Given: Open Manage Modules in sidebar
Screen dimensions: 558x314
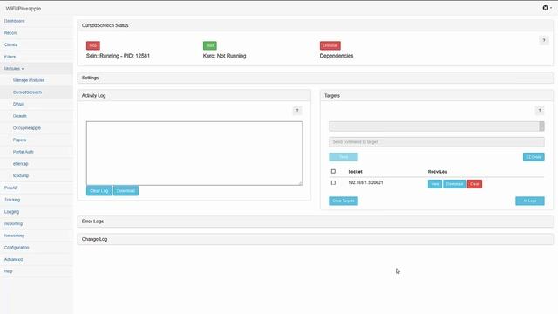Looking at the screenshot, I should pyautogui.click(x=29, y=80).
